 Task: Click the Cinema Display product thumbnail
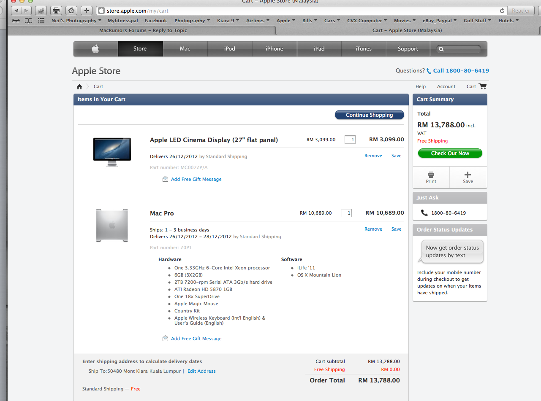point(112,152)
